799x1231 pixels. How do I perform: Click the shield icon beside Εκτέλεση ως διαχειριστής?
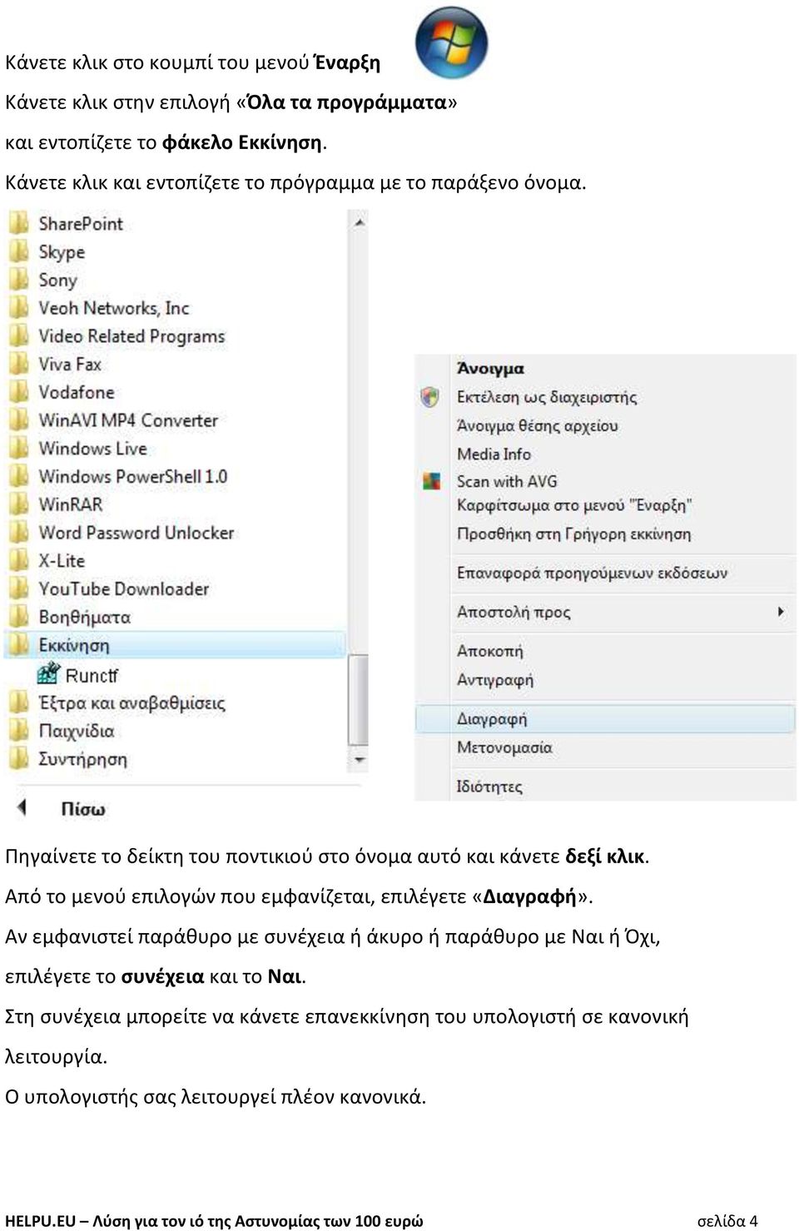click(x=430, y=397)
